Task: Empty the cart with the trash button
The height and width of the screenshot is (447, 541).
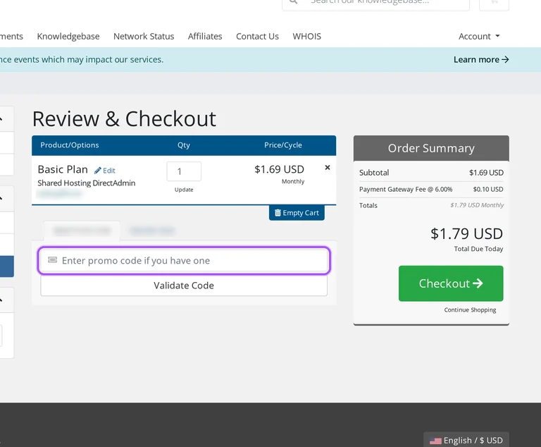Action: 297,213
